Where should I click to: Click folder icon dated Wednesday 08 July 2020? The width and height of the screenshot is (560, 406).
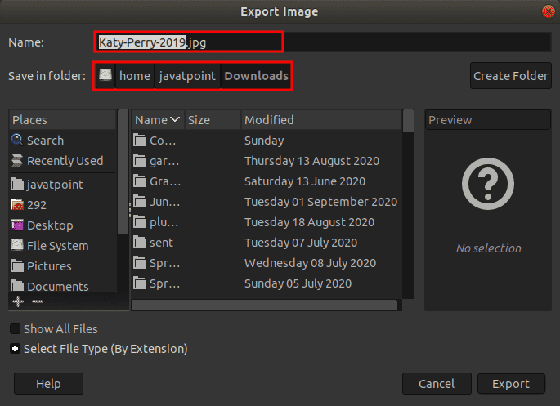click(140, 263)
